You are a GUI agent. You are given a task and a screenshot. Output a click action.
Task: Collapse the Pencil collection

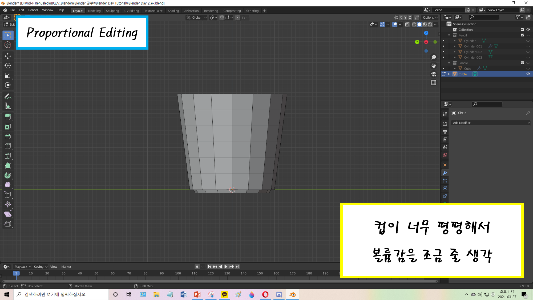point(449,35)
